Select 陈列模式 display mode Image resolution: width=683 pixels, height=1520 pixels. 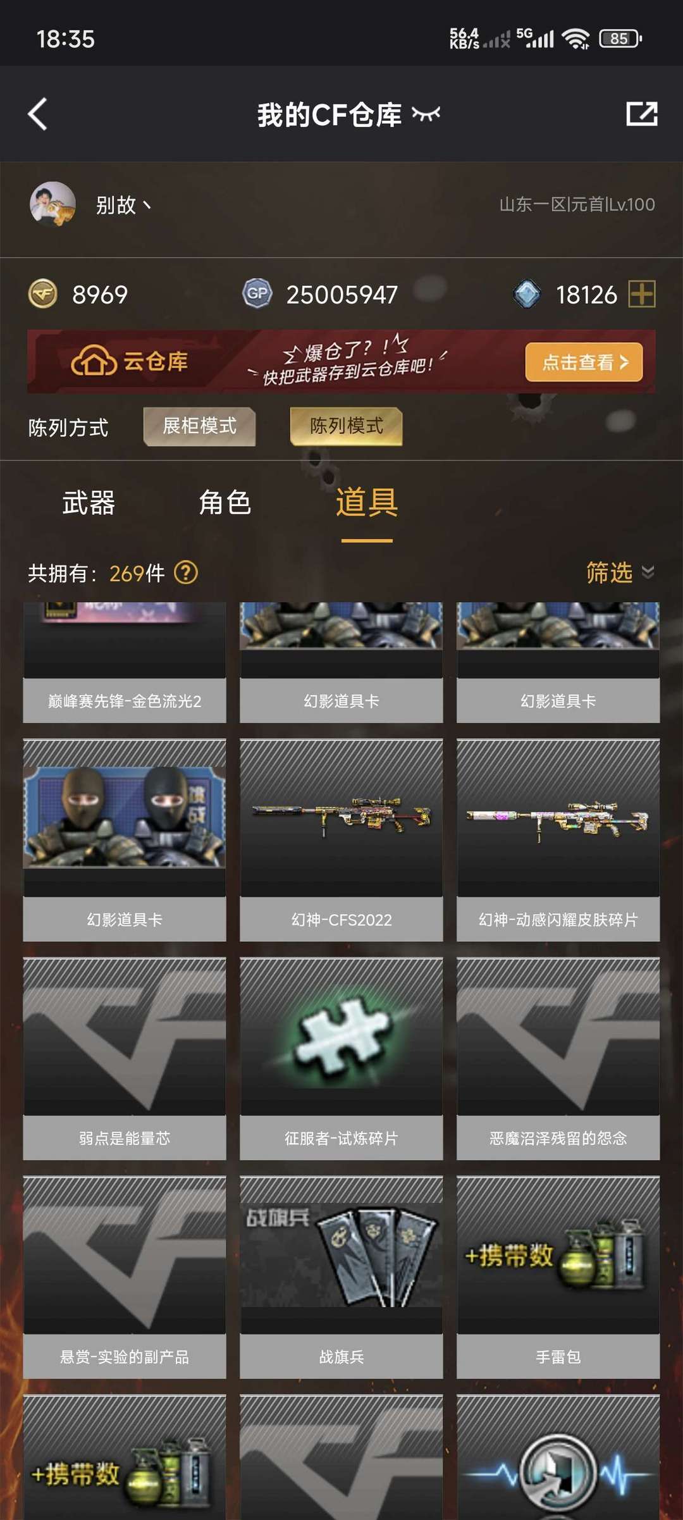(346, 426)
